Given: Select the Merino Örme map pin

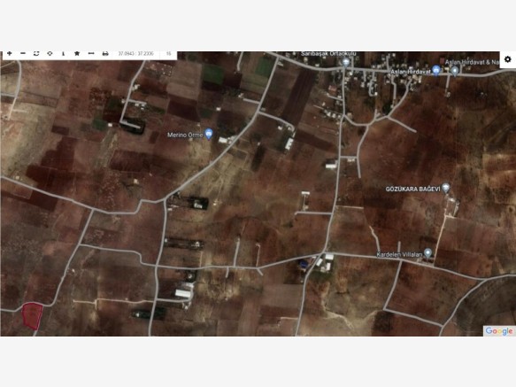Looking at the screenshot, I should tap(209, 134).
